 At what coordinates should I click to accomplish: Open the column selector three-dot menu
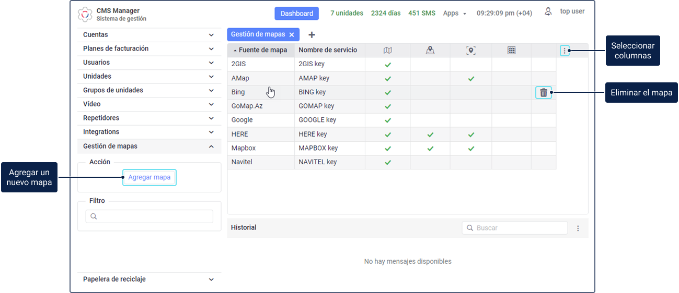565,51
